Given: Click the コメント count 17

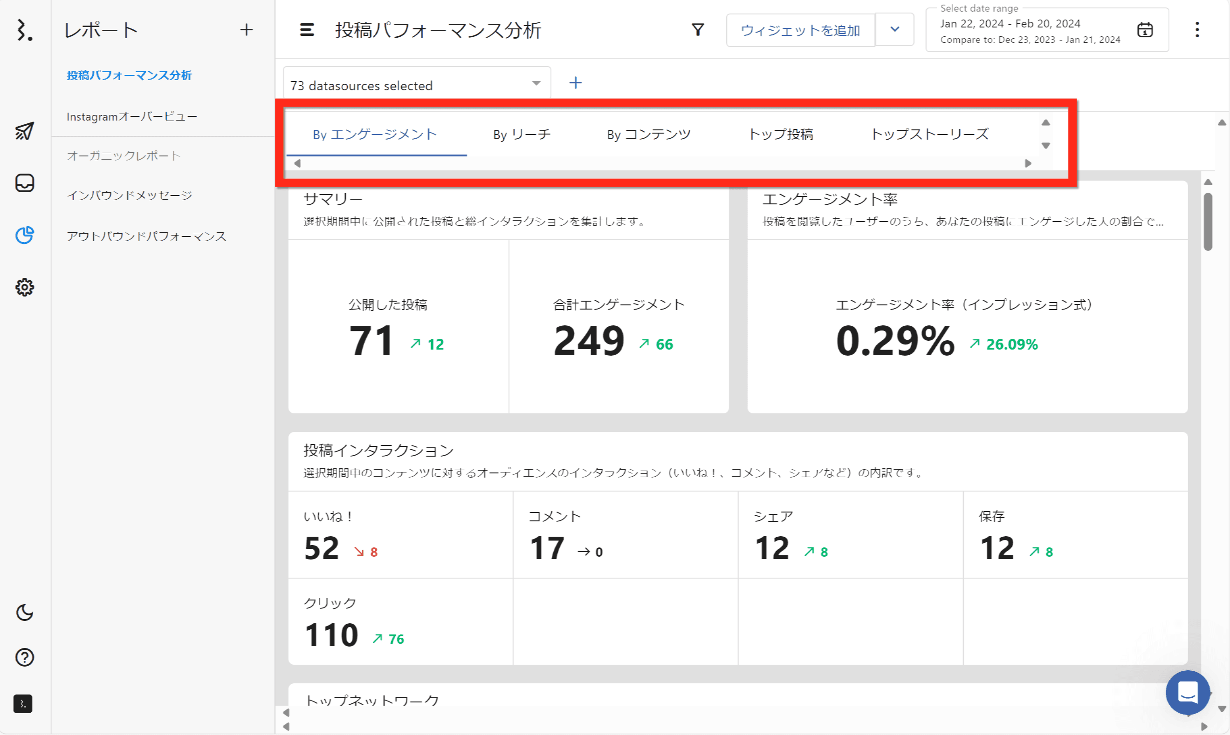Looking at the screenshot, I should pos(547,548).
